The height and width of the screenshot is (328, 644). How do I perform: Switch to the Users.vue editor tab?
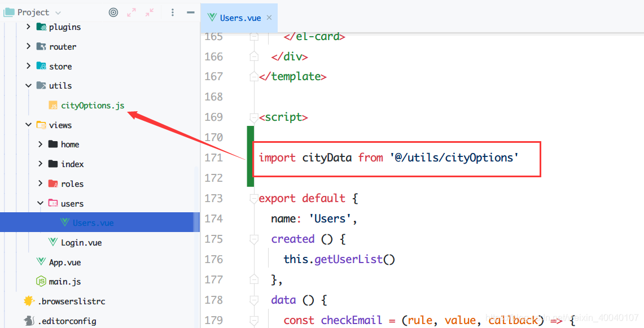coord(239,18)
